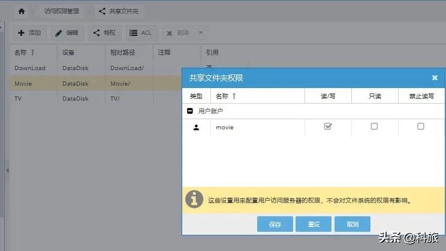
Task: Click the Movie/ relative path cell
Action: point(120,84)
